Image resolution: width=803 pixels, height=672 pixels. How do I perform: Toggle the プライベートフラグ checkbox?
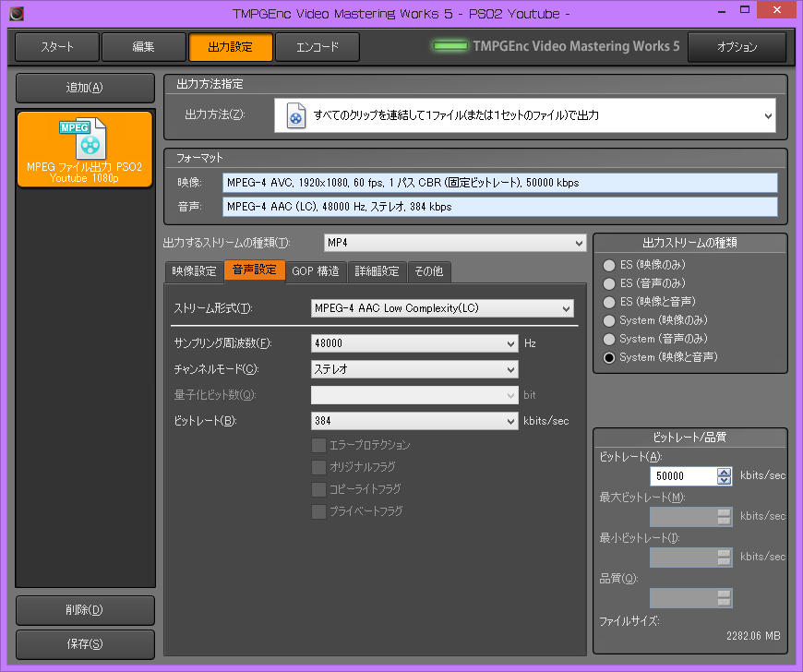point(318,511)
